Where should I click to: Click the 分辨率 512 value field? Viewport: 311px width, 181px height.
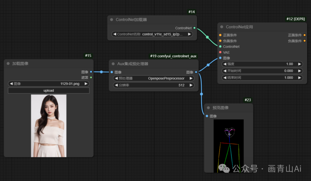(x=154, y=85)
